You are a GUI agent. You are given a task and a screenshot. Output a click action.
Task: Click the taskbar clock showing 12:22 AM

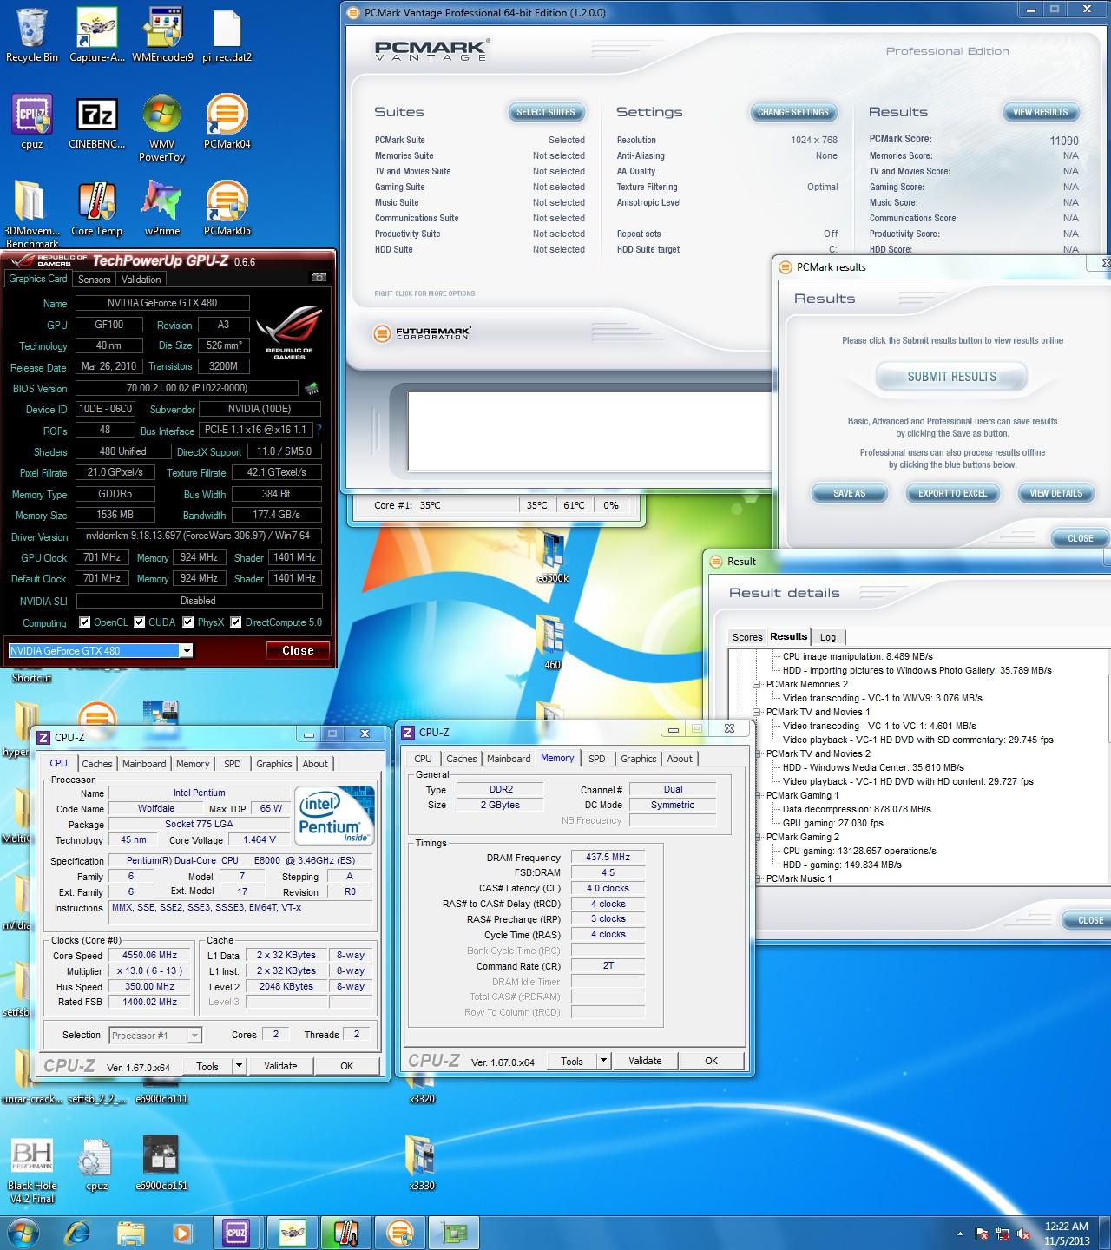[x=1067, y=1233]
